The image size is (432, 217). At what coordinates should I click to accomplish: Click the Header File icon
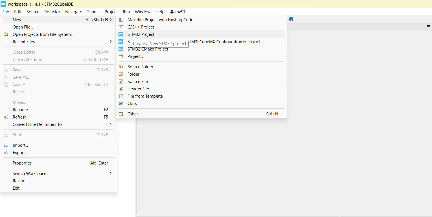coord(121,89)
